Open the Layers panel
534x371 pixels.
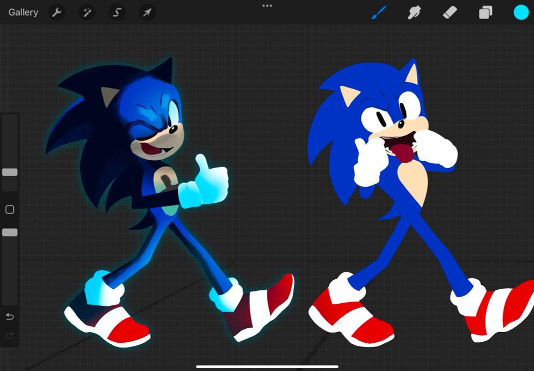[485, 13]
